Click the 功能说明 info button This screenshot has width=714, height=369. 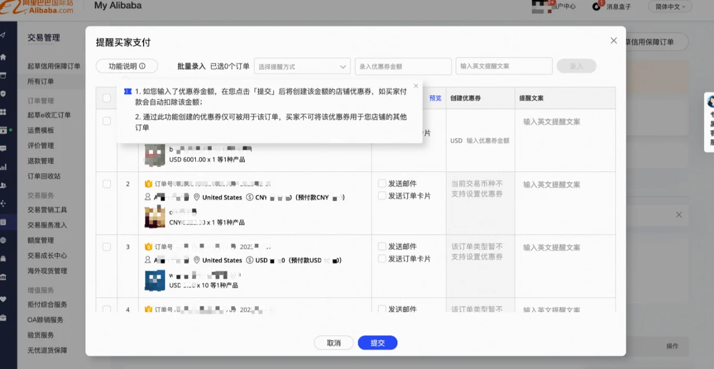coord(127,66)
